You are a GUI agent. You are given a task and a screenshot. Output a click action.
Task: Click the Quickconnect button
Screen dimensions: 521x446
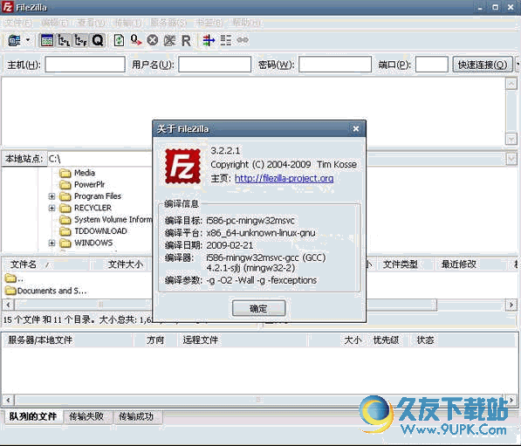coord(483,65)
